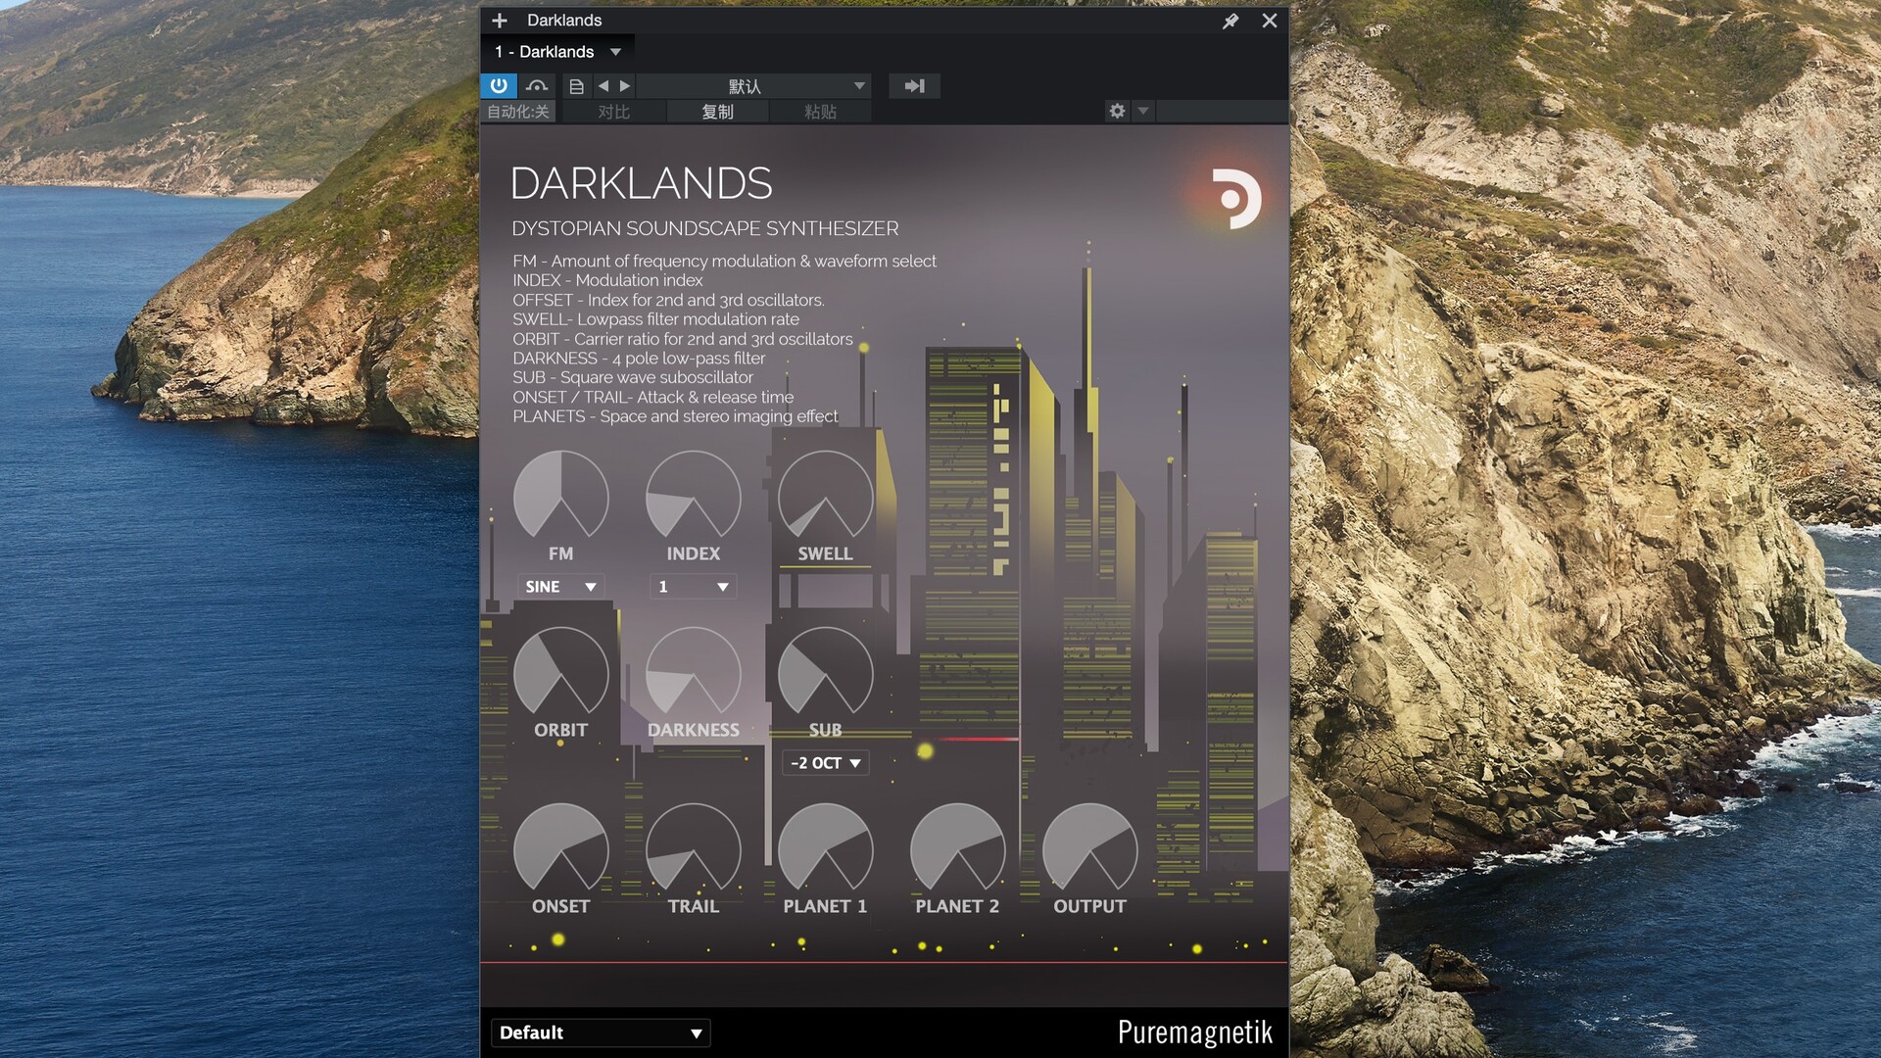Click the OUTPUT label text
The height and width of the screenshot is (1058, 1881).
(1089, 906)
